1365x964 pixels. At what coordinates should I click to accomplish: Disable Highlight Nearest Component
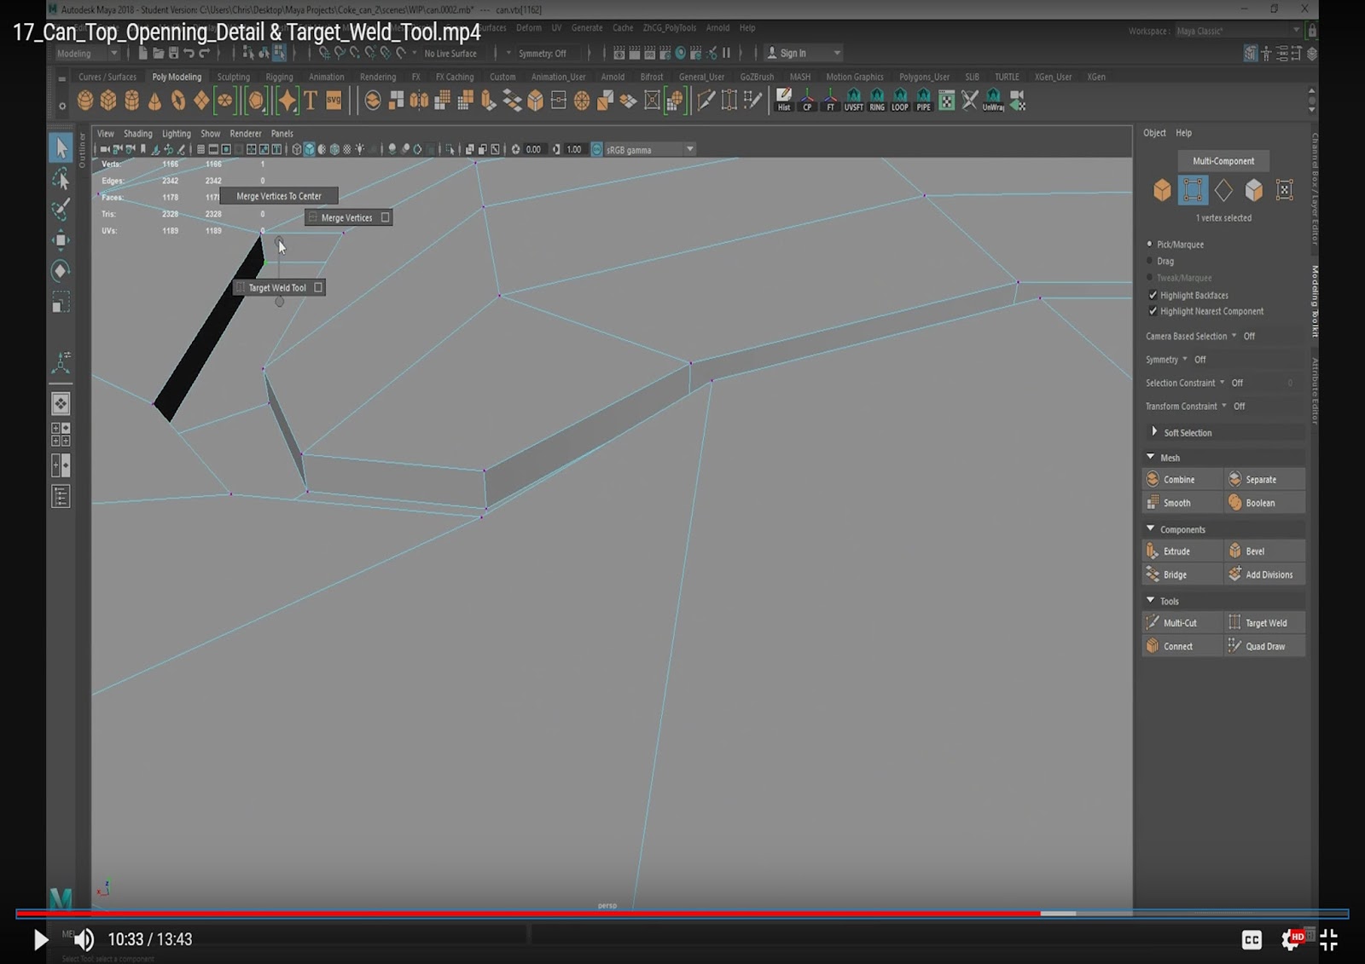click(x=1153, y=311)
